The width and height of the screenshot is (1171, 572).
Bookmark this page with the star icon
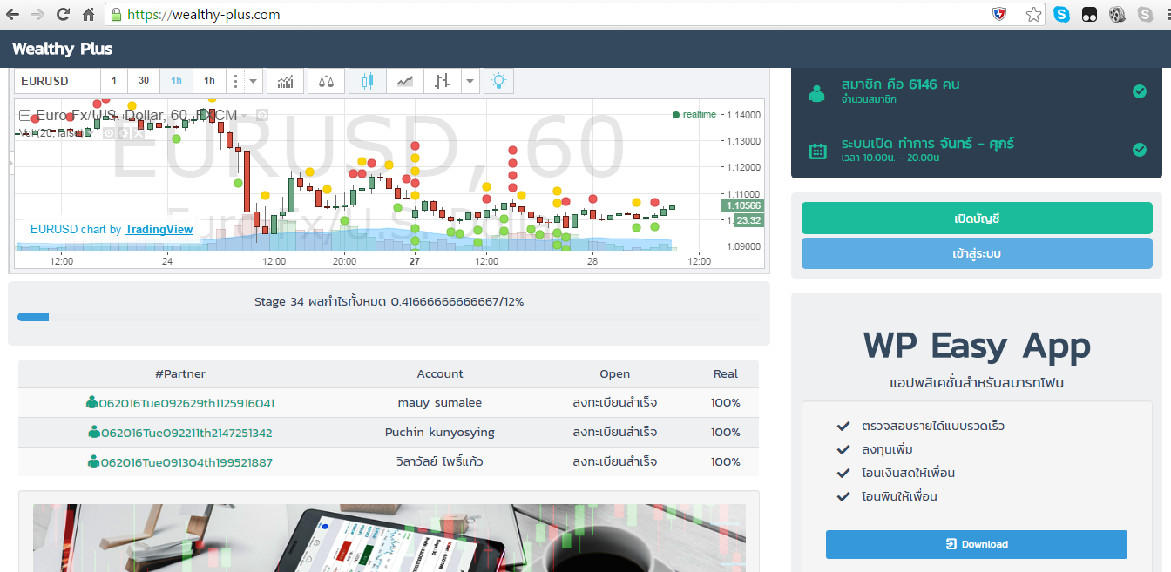click(1033, 14)
